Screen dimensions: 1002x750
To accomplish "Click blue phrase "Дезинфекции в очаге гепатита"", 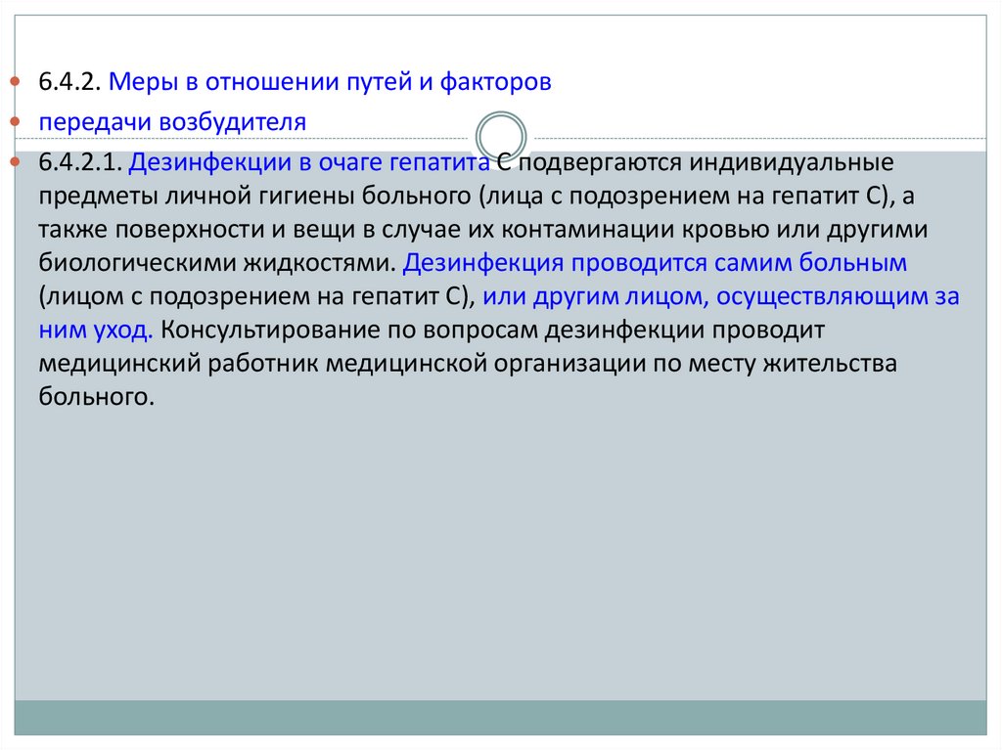I will 309,162.
